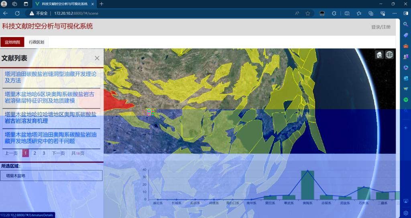Open the article 塔河油田碳酸盐岩缝洞型油藏开发理论及方法

[x=51, y=77]
